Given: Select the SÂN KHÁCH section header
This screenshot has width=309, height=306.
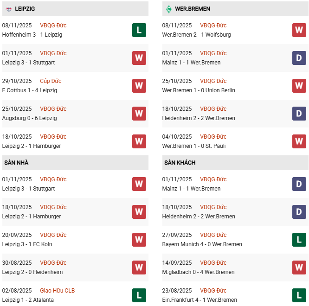Looking at the screenshot, I should point(180,163).
